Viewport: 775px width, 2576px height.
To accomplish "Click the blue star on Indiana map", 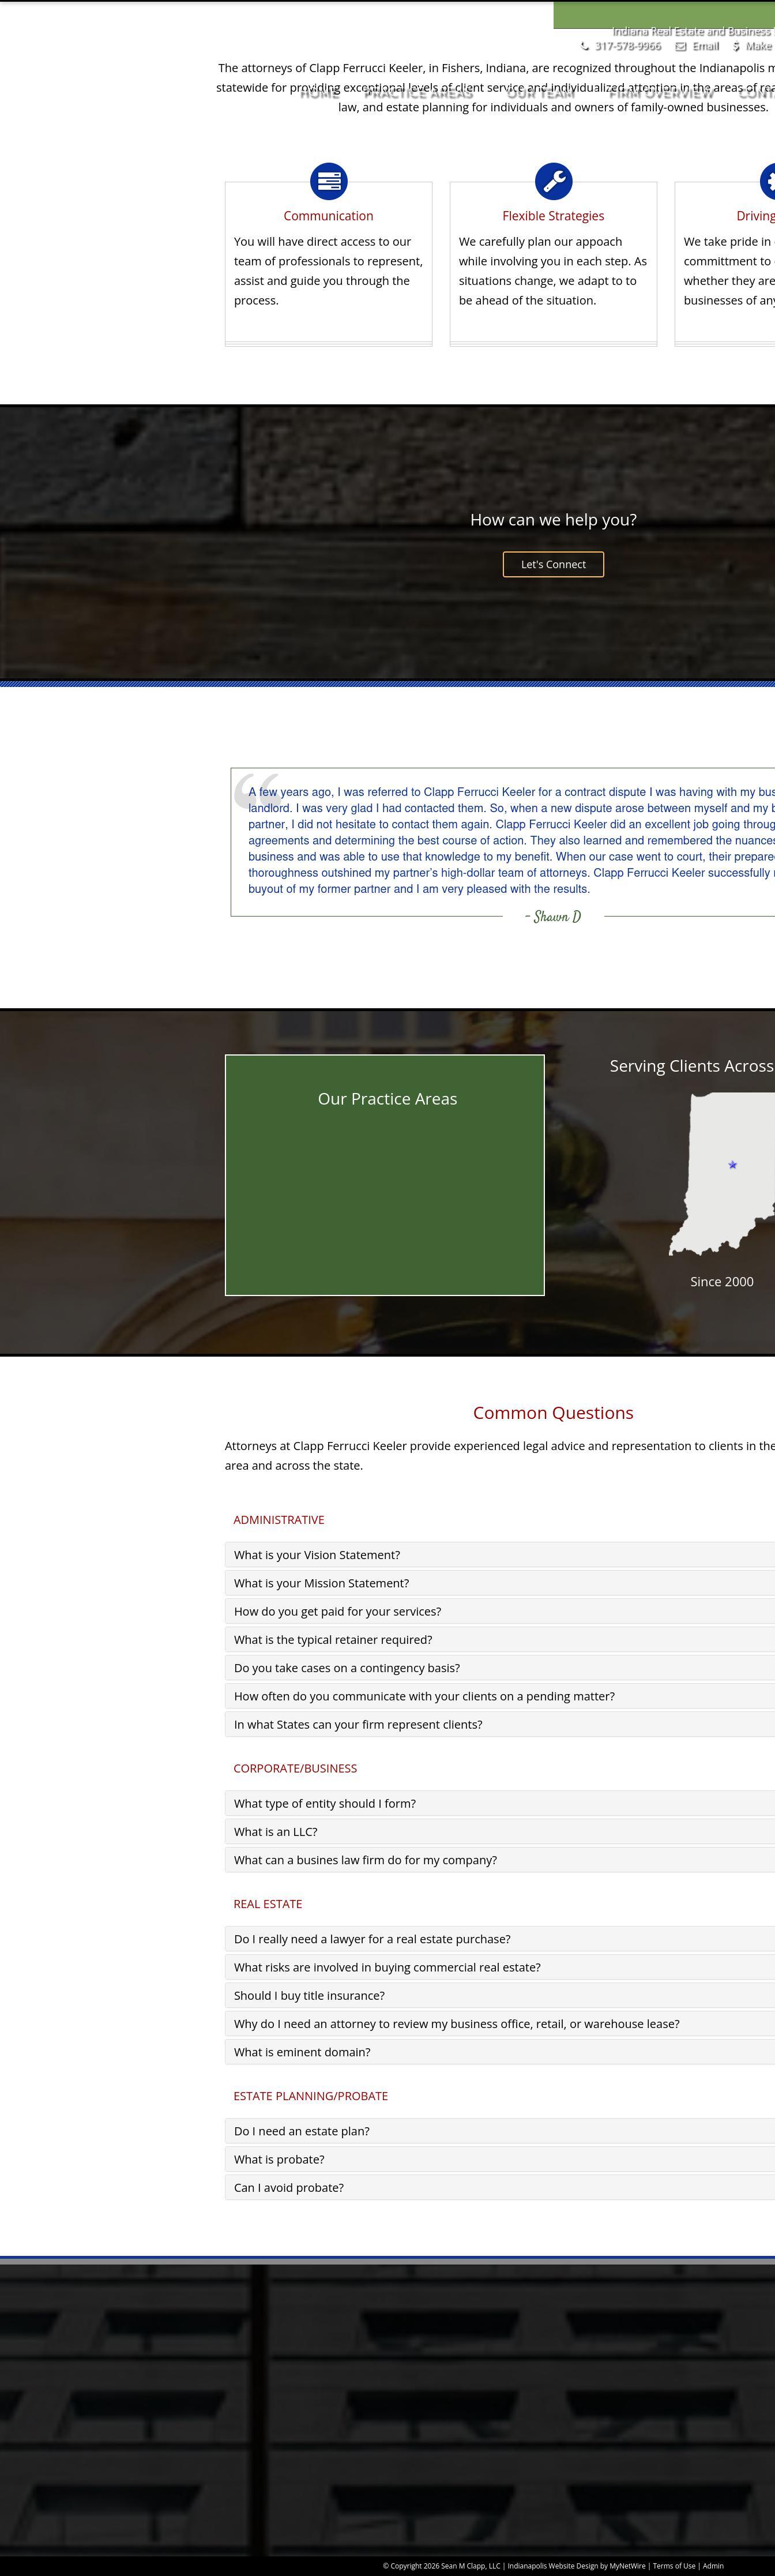I will 733,1165.
